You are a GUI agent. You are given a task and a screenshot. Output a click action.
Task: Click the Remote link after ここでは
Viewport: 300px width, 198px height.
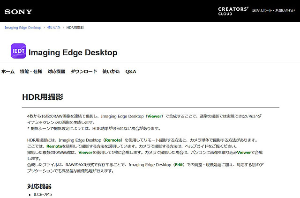click(54, 147)
